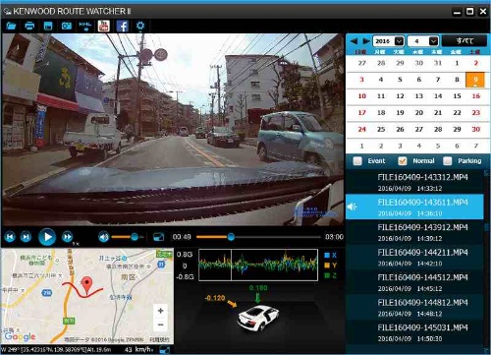The height and width of the screenshot is (355, 491).
Task: Select date 12 in calendar
Action: click(x=400, y=96)
